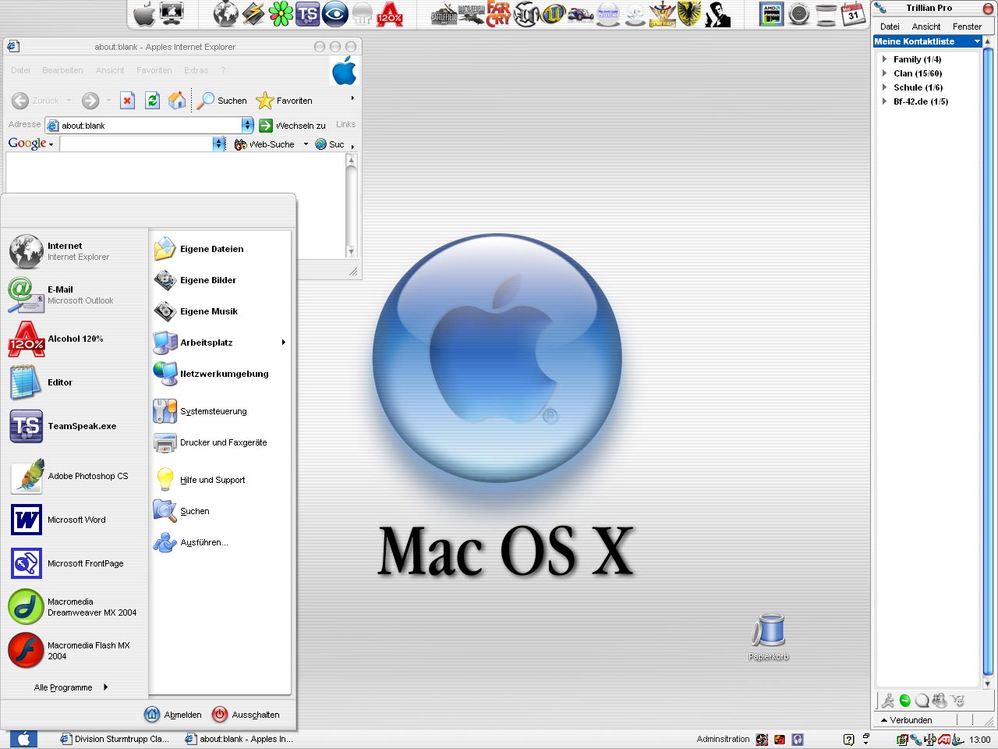This screenshot has width=998, height=749.
Task: Click the Apple logo in top dock
Action: coord(145,14)
